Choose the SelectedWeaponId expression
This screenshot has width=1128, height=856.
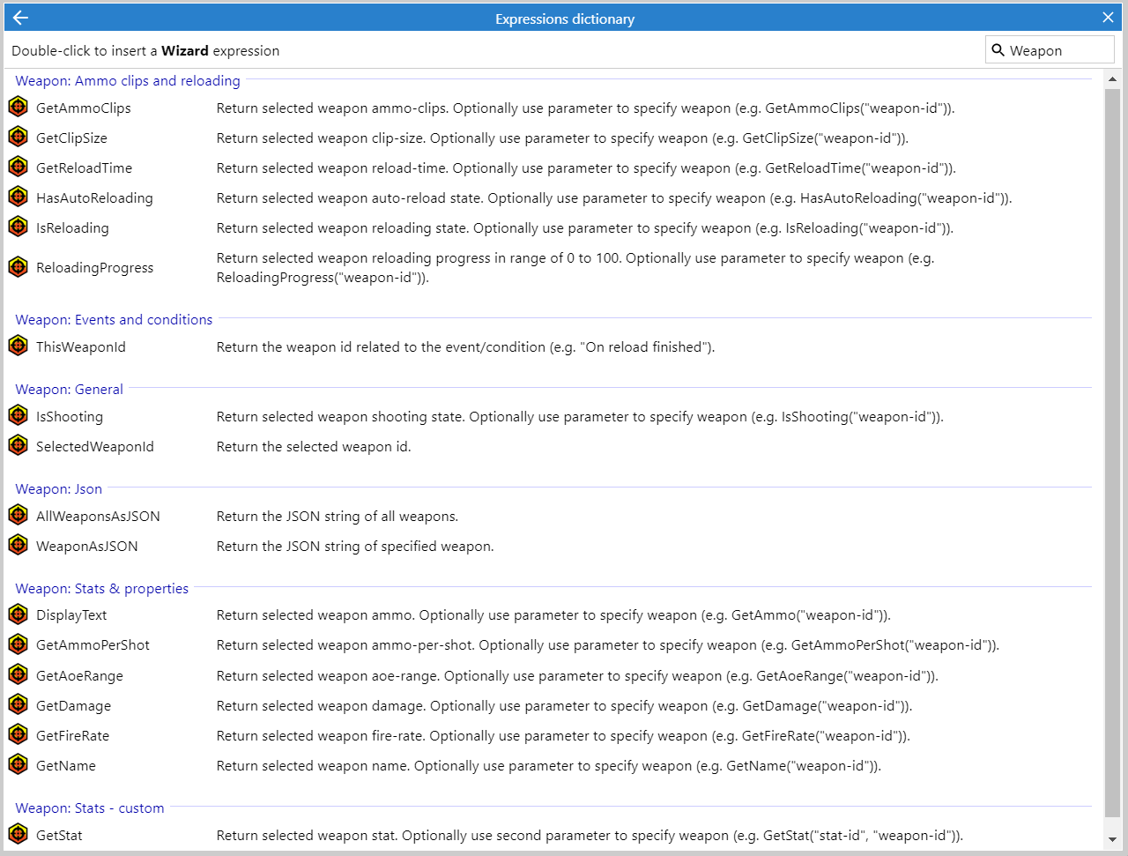coord(94,447)
